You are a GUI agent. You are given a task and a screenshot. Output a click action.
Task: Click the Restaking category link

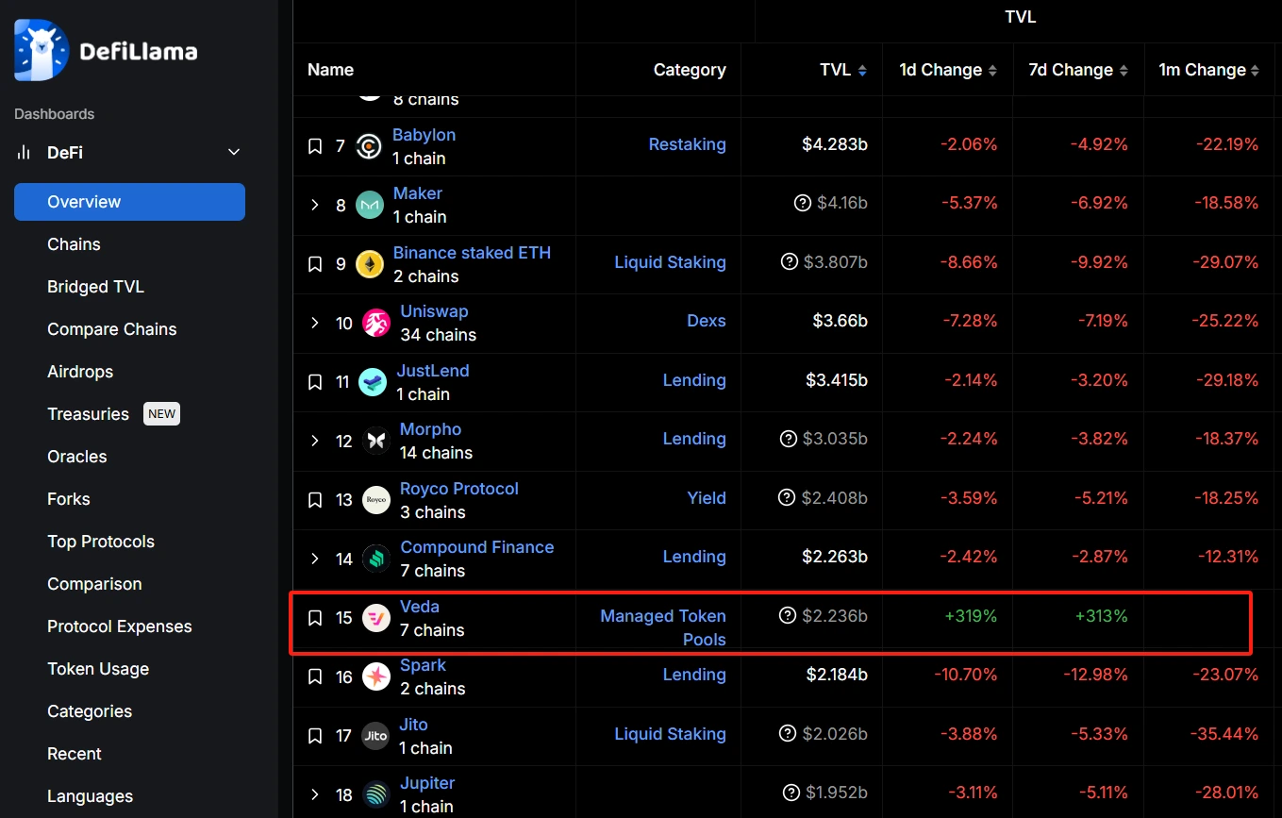tap(688, 144)
